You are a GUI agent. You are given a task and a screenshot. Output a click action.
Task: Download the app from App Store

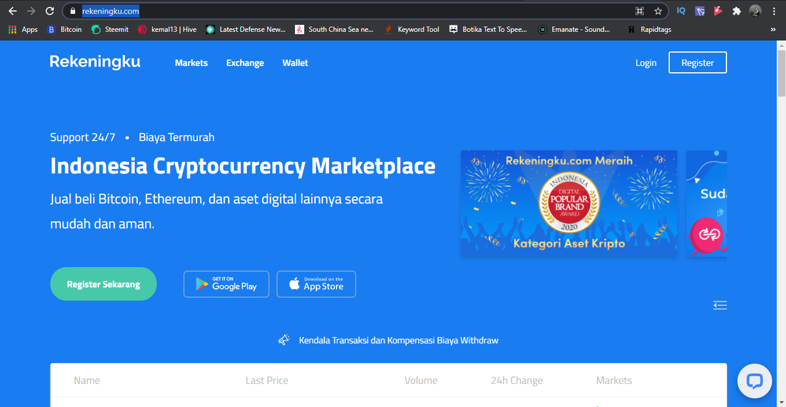pyautogui.click(x=316, y=284)
